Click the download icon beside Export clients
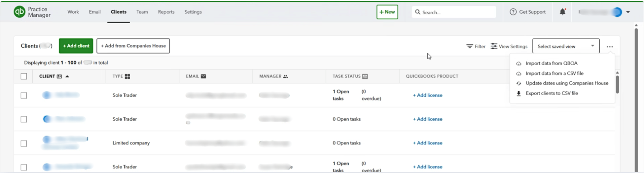Screen dimensions: 644x173 coord(519,93)
